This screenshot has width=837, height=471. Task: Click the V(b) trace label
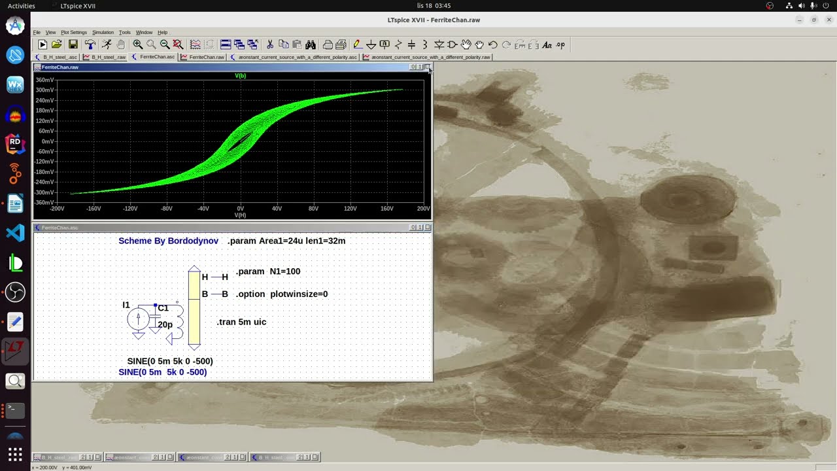pos(241,76)
